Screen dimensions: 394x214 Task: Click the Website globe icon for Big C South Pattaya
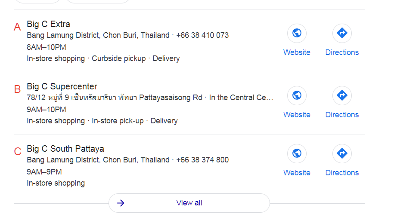[x=297, y=153]
